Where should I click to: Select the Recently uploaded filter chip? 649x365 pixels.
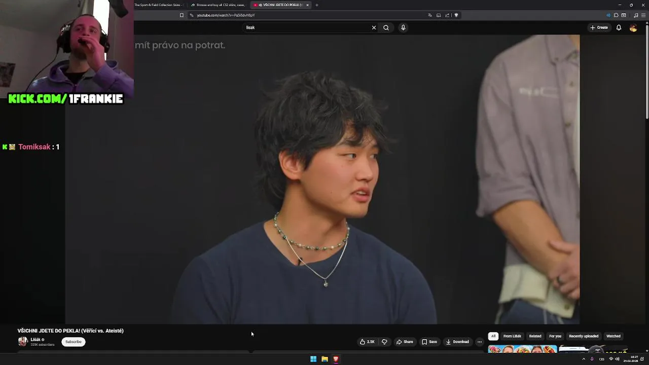(584, 336)
